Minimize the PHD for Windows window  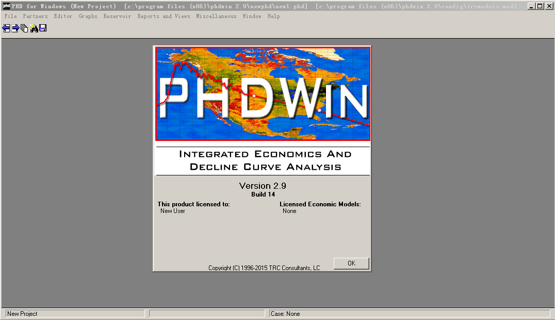(x=531, y=6)
